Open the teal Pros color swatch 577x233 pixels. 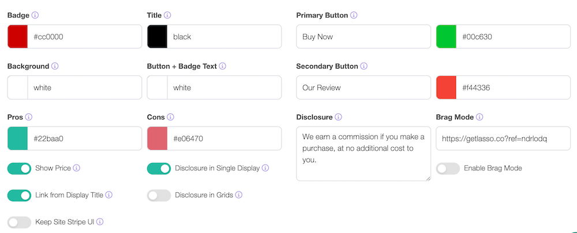pos(18,138)
